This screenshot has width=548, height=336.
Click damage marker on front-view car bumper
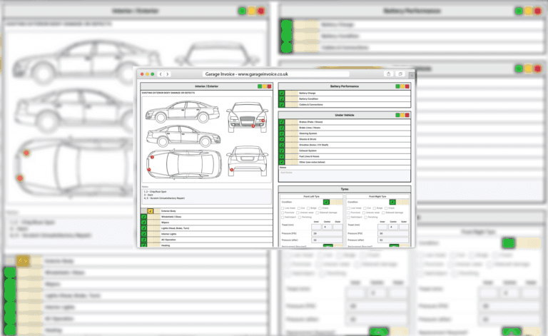point(253,126)
